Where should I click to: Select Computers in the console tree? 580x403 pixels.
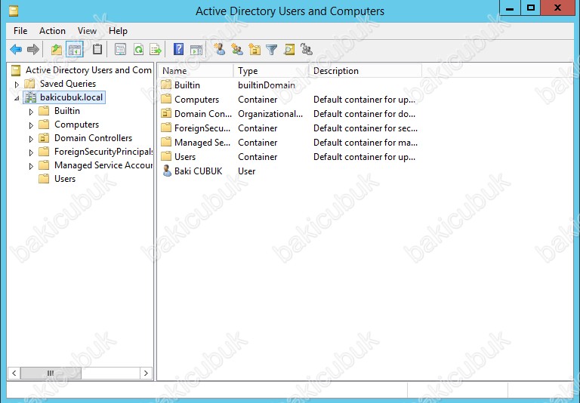76,125
